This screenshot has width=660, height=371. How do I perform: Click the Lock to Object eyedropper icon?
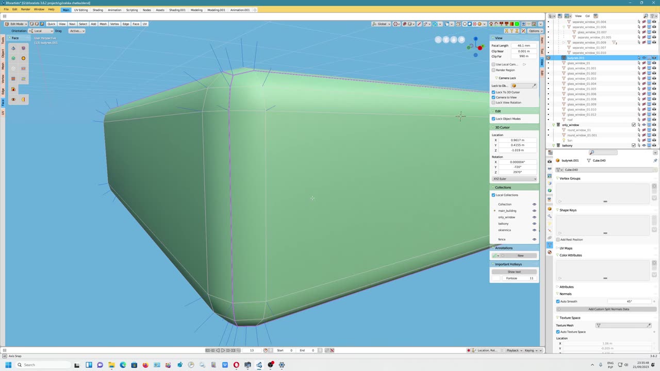(x=534, y=86)
